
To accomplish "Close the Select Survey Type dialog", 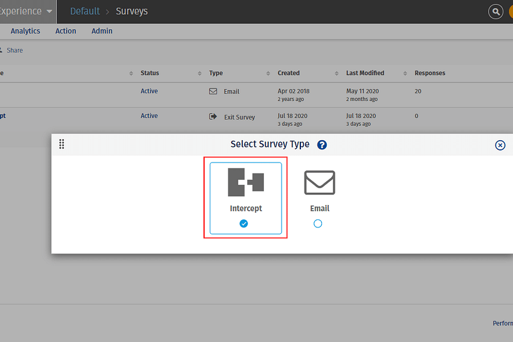I will (x=500, y=145).
